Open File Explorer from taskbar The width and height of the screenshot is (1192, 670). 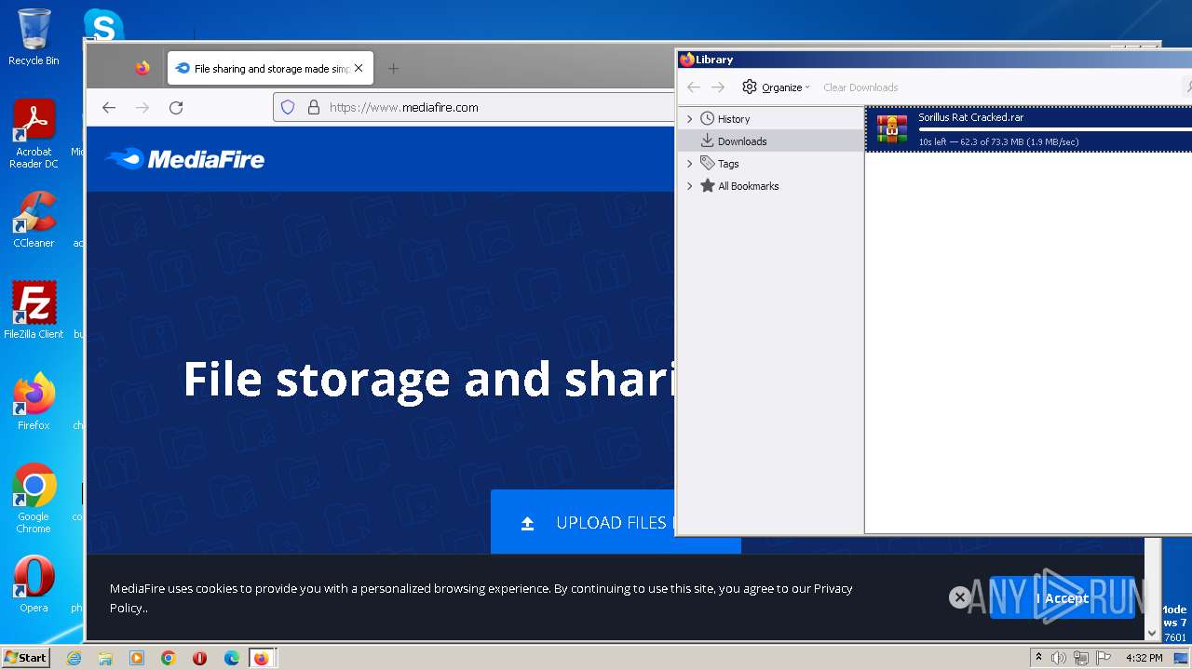[x=105, y=658]
